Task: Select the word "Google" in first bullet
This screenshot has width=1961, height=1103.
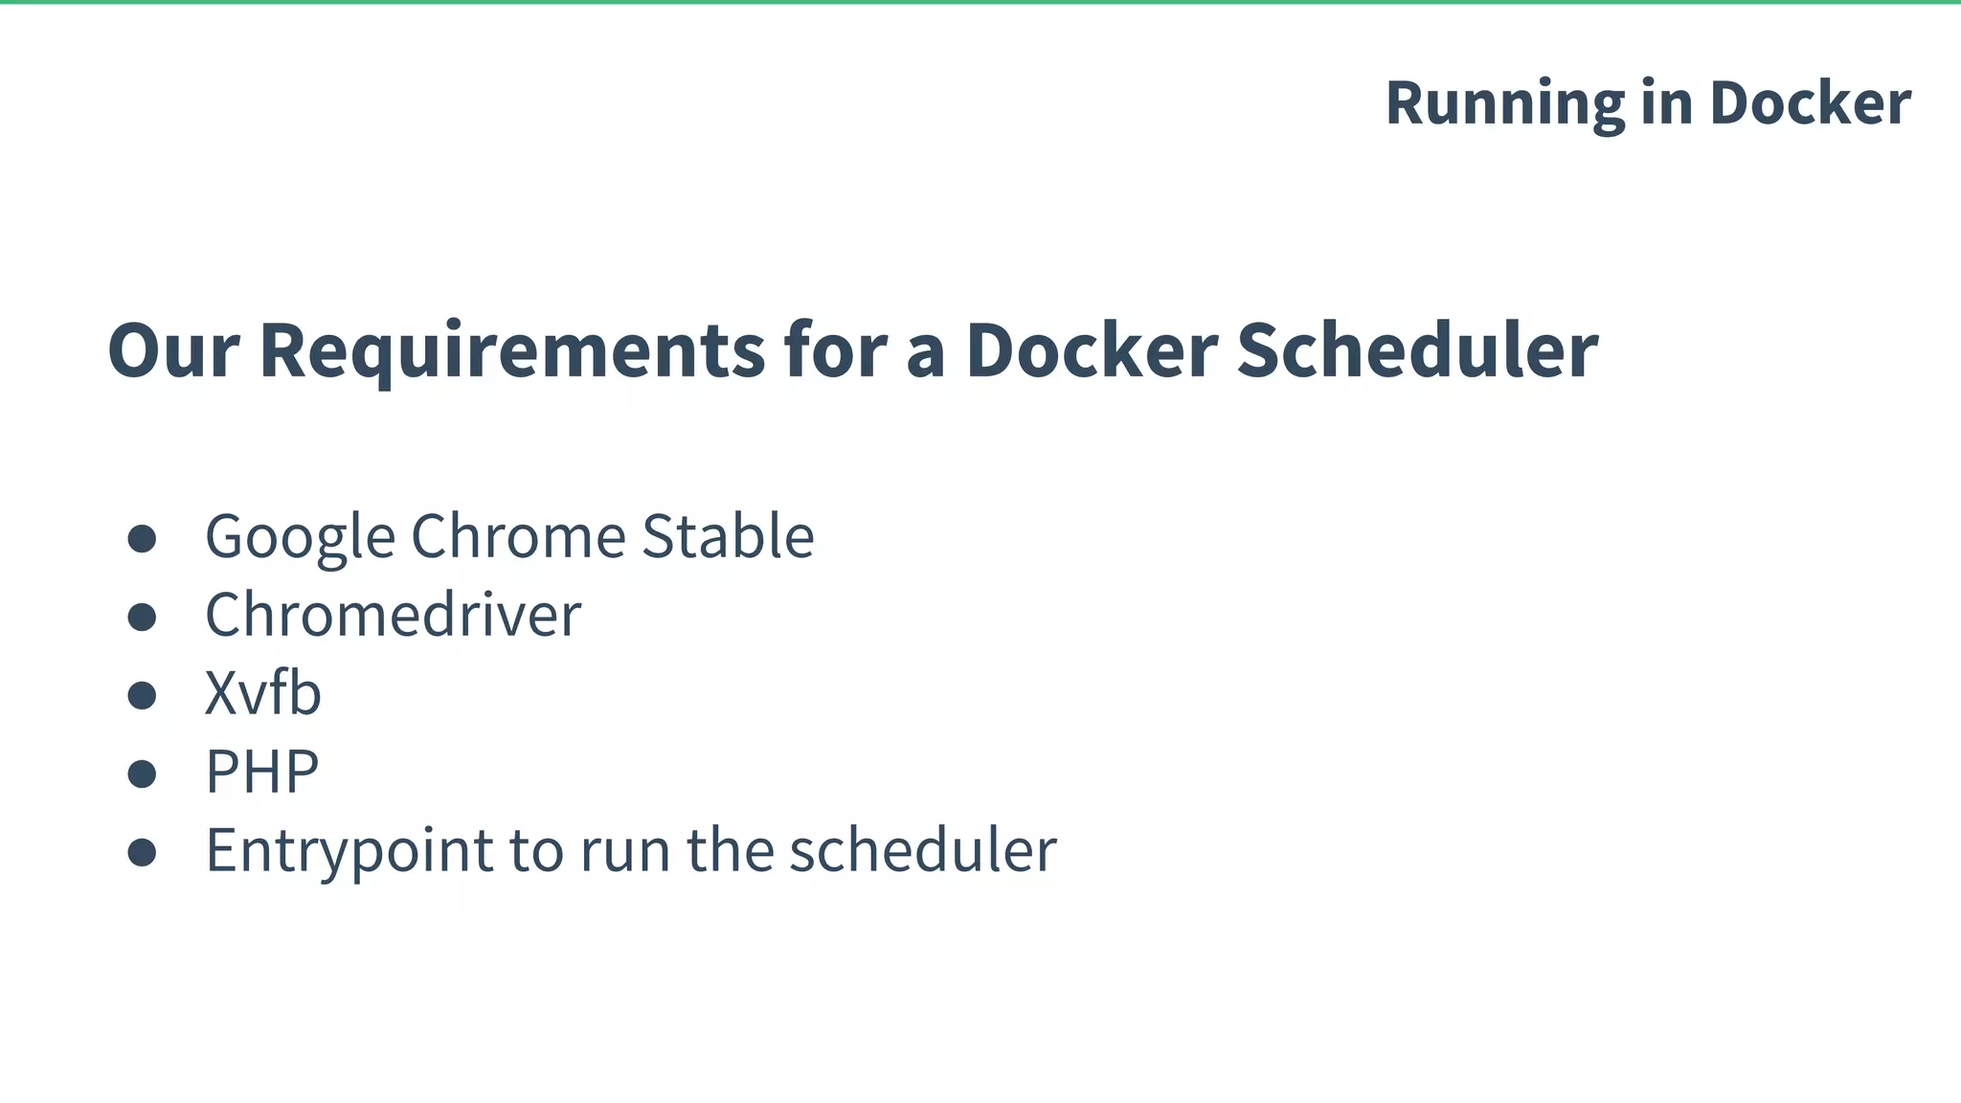Action: 300,536
